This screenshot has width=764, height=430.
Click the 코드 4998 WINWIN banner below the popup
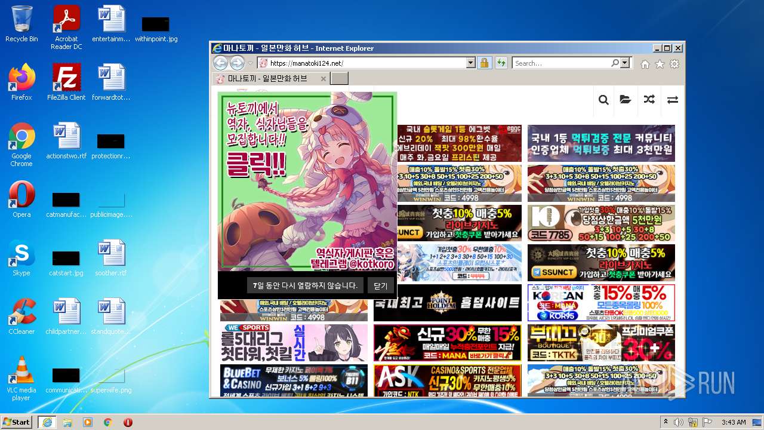tap(294, 310)
